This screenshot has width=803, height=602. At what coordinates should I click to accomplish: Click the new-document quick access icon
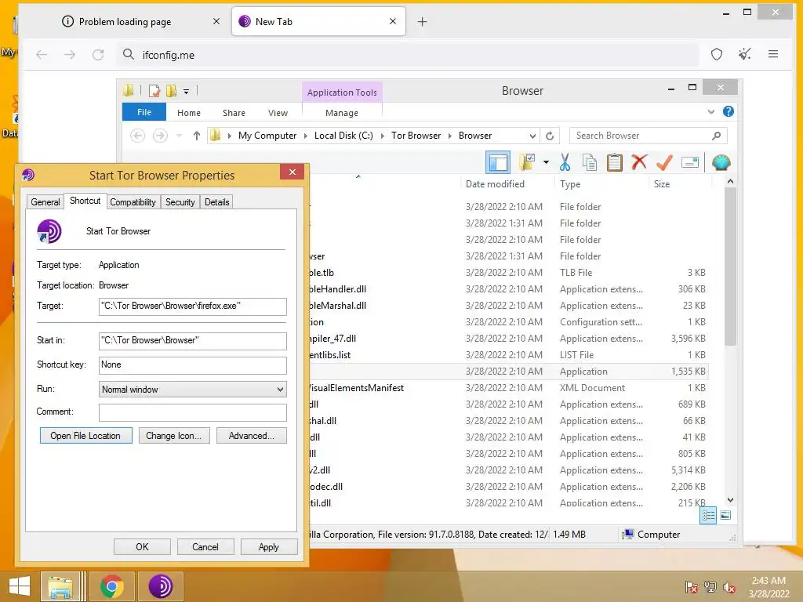[154, 91]
